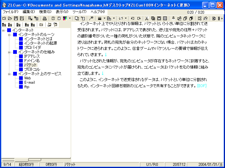Click the pin/marker tool icon
This screenshot has width=225, height=168.
coord(91,18)
